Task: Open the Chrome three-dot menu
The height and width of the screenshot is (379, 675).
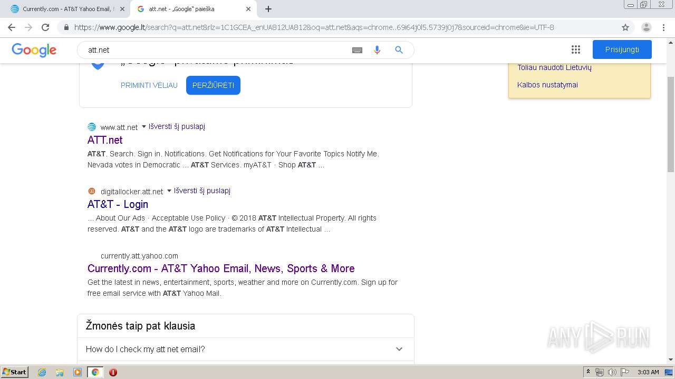Action: pos(664,27)
